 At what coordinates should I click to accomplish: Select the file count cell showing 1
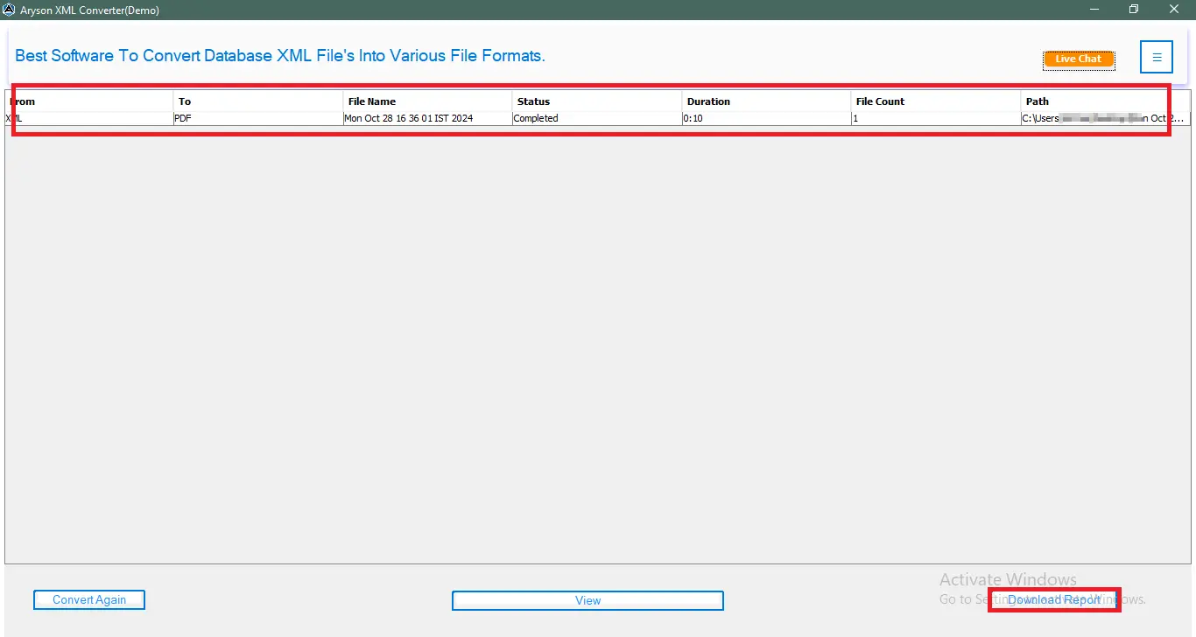pos(936,118)
